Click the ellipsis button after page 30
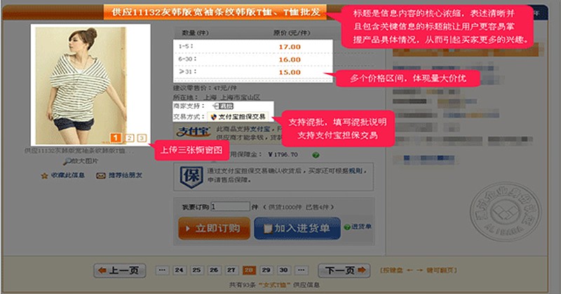 [302, 270]
